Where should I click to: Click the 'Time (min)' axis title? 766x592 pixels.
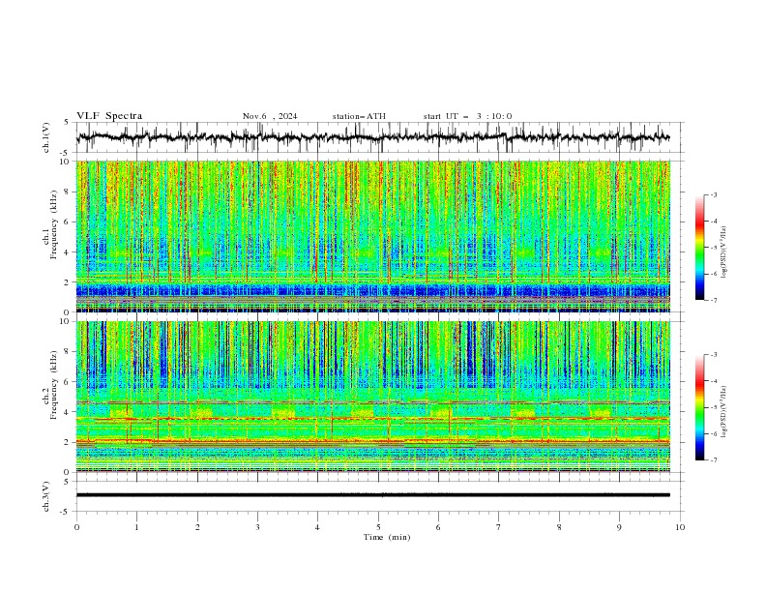click(387, 537)
